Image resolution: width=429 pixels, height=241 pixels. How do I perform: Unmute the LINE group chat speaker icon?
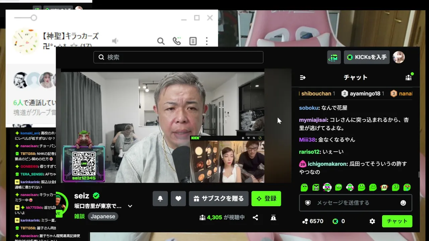coord(115,41)
